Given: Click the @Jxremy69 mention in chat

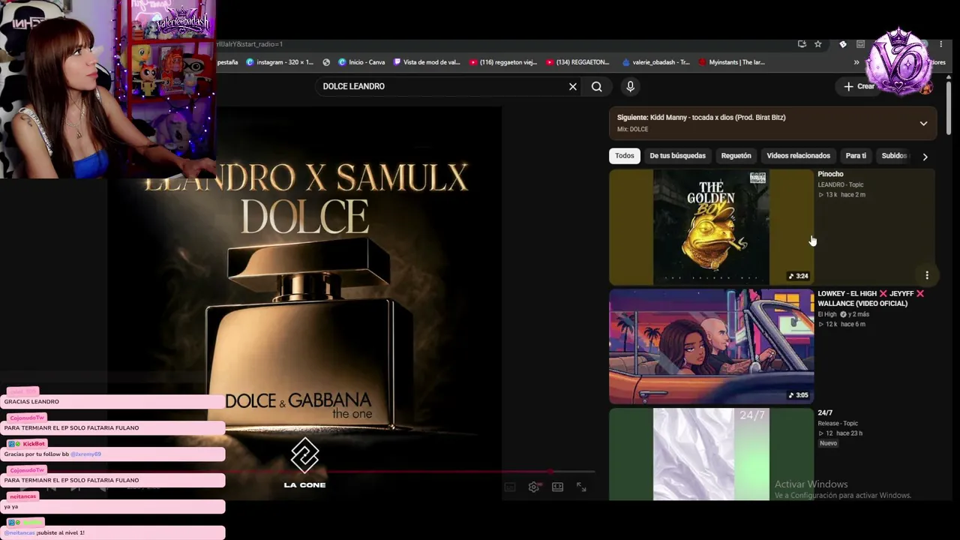Looking at the screenshot, I should tap(85, 454).
